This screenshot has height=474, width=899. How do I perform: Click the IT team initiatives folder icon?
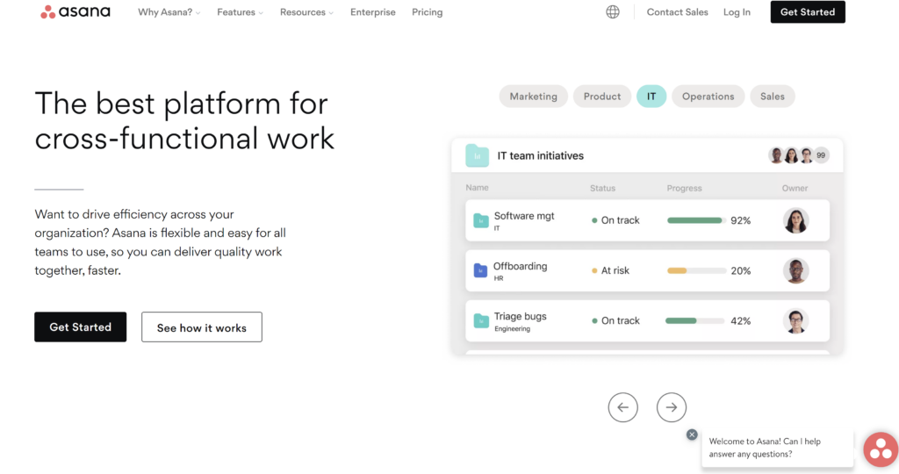point(478,155)
